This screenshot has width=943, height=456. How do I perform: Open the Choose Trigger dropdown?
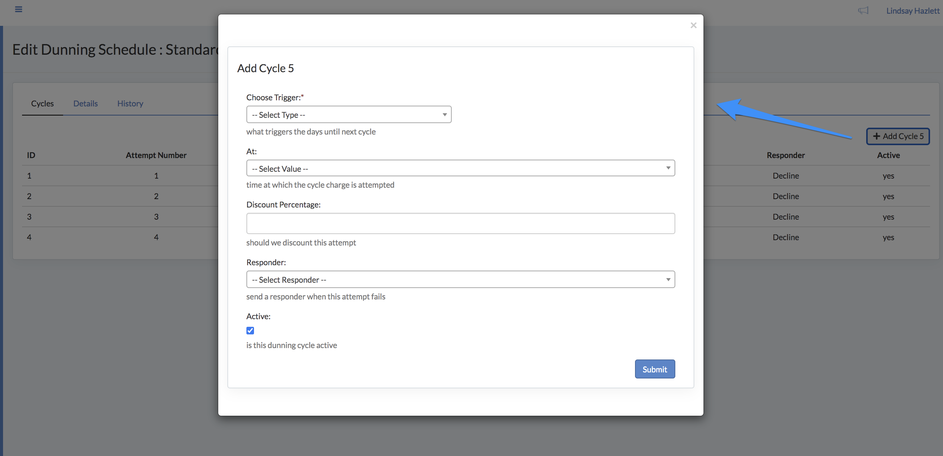(348, 115)
